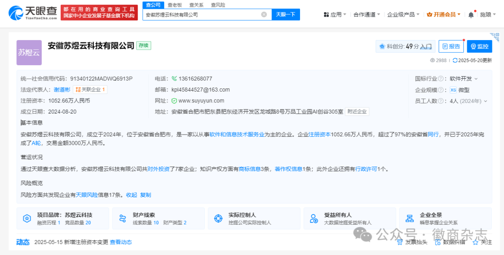Click the 复制 link

coord(146,195)
